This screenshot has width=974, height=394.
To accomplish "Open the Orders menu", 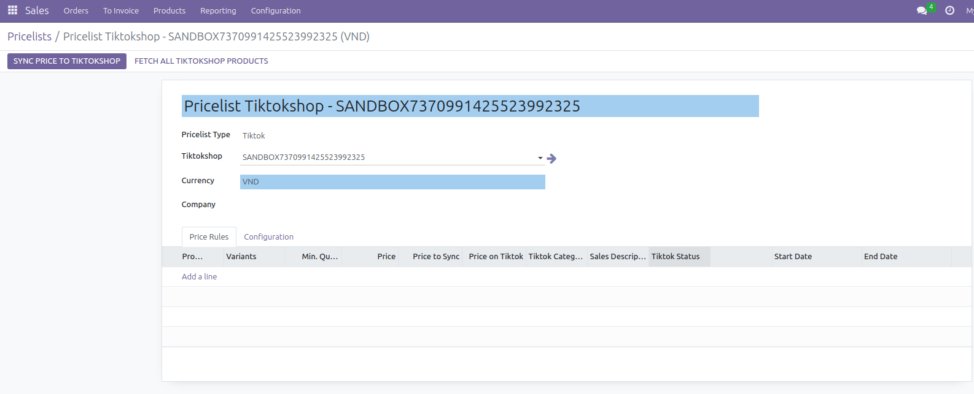I will click(x=76, y=10).
